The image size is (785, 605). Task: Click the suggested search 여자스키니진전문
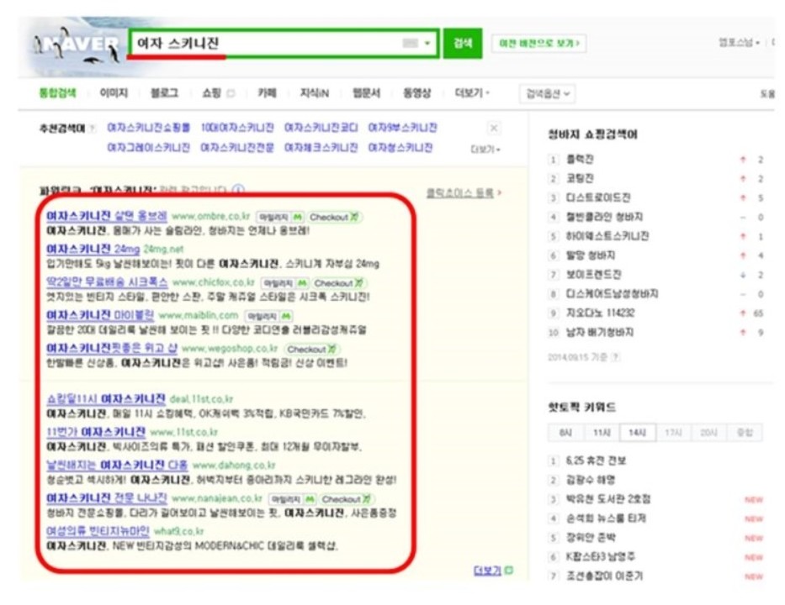[x=237, y=148]
